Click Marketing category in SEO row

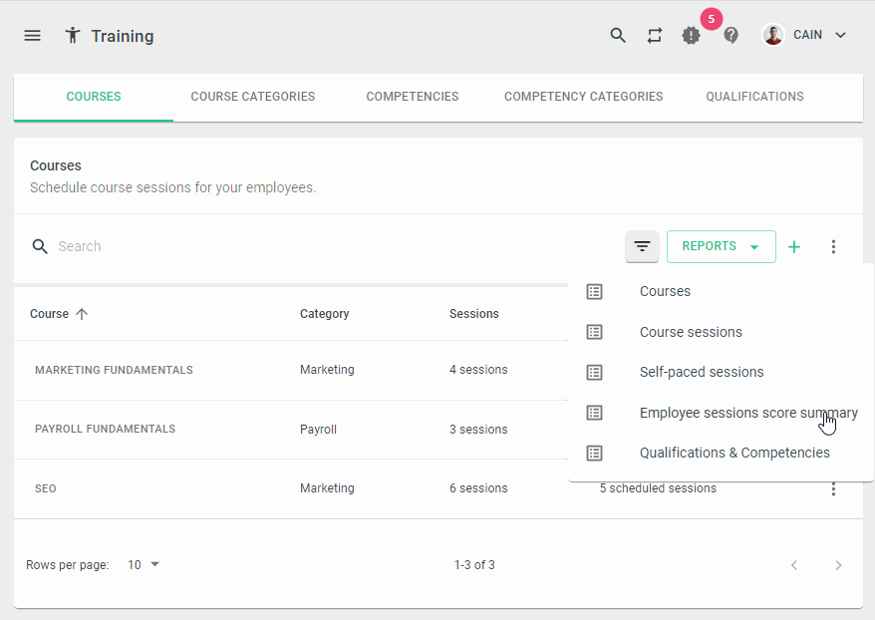(327, 488)
